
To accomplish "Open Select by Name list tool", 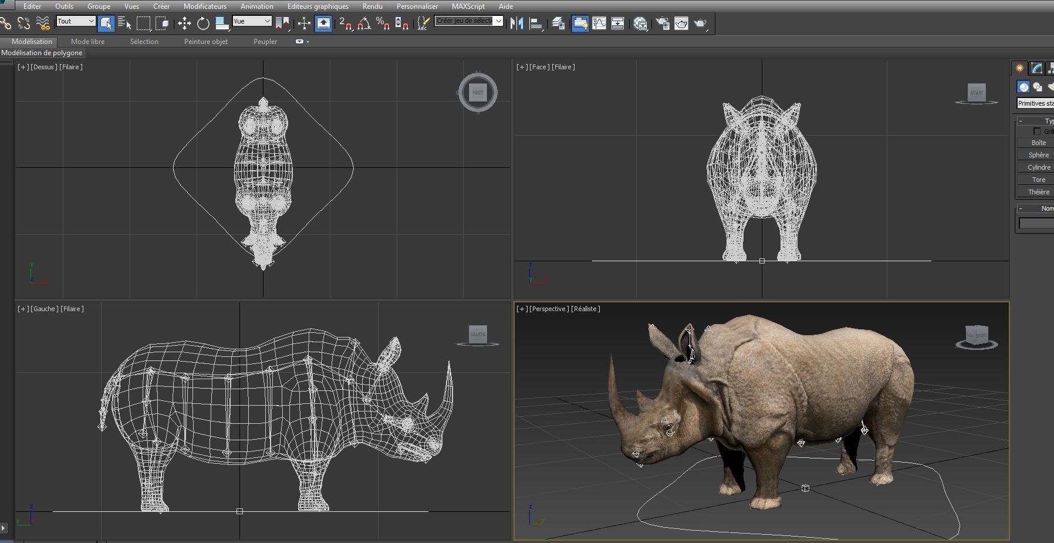I will point(124,23).
